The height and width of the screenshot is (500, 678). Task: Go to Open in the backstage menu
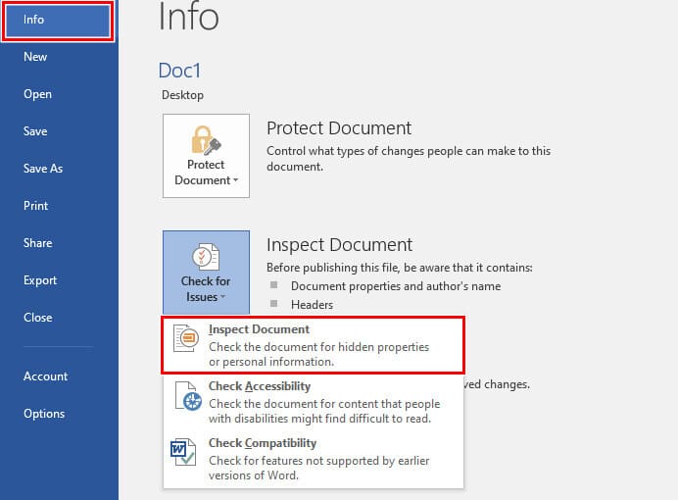[x=37, y=94]
